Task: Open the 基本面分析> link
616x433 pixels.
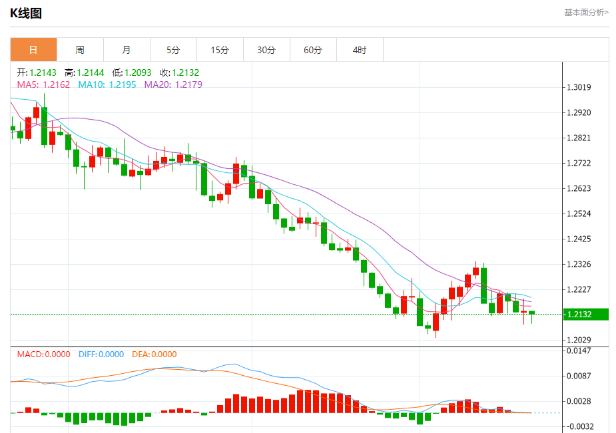Action: [587, 13]
